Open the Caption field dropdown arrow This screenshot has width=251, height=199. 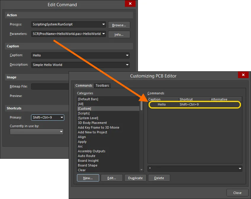(x=127, y=55)
